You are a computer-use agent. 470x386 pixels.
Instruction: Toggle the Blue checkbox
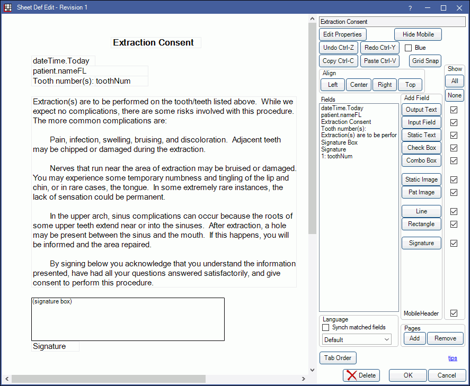tap(408, 48)
